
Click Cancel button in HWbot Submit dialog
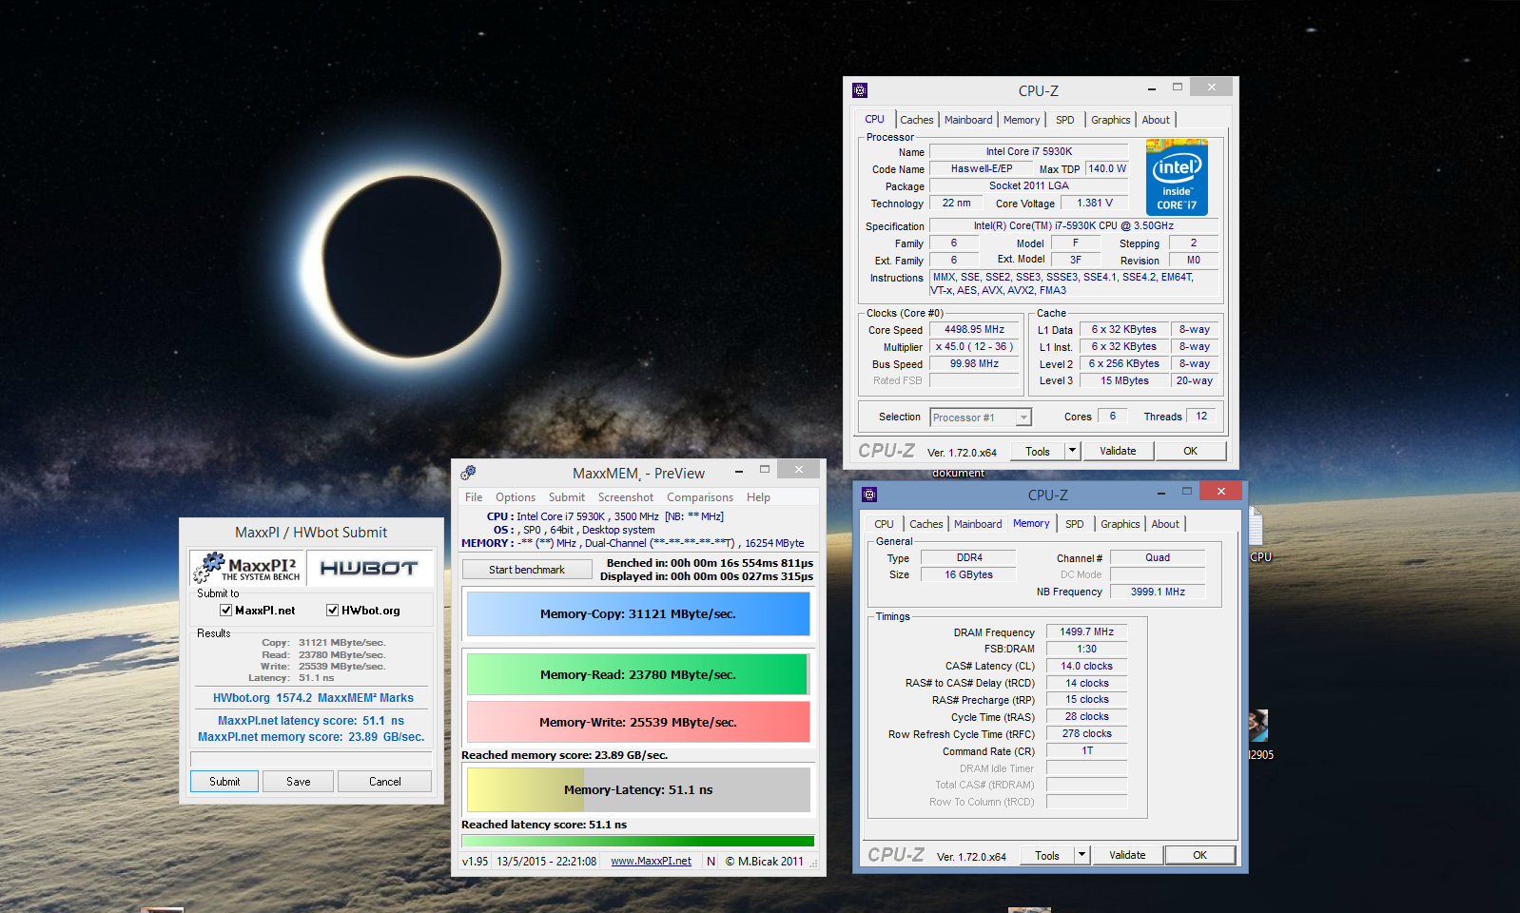coord(385,782)
